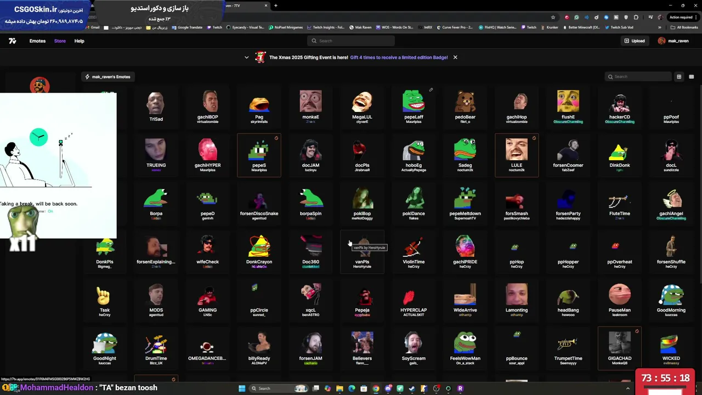Open the Krunker bookmark
Image resolution: width=702 pixels, height=395 pixels.
pyautogui.click(x=550, y=27)
